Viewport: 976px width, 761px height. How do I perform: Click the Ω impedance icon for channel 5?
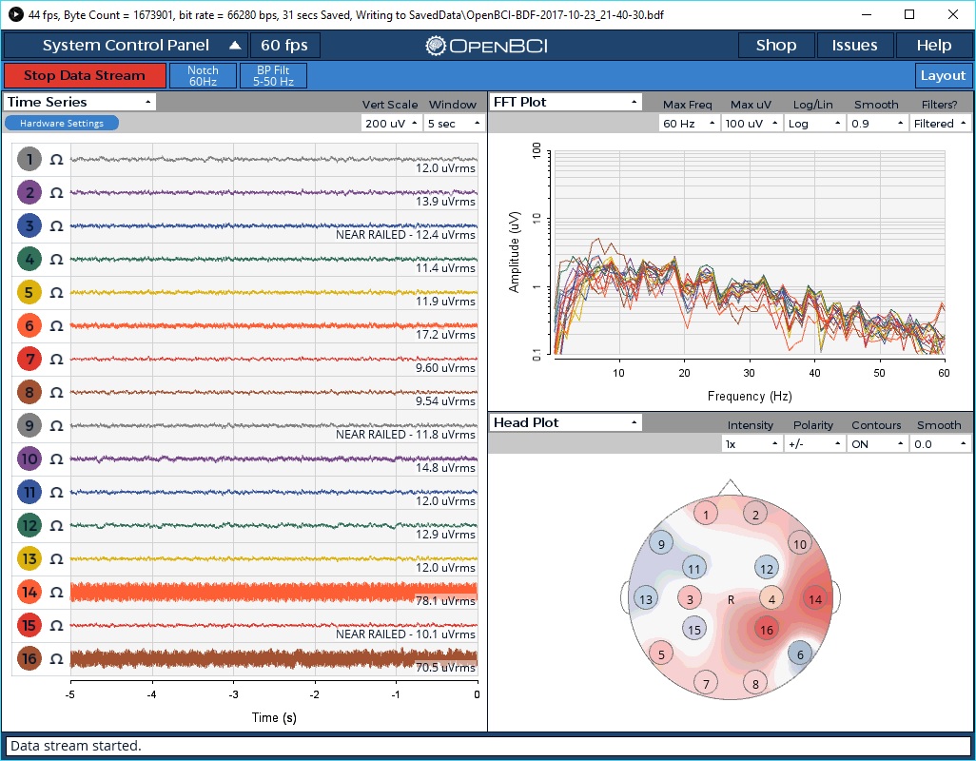[55, 292]
